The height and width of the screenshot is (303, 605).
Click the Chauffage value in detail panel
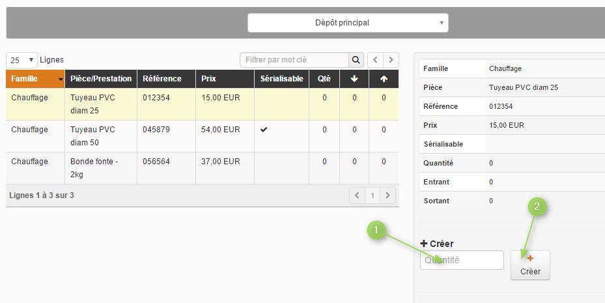[505, 68]
